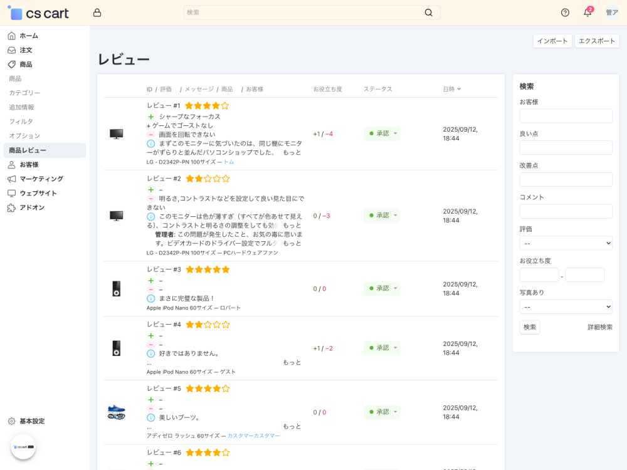Image resolution: width=627 pixels, height=470 pixels.
Task: Click the お客様 search input field
Action: (x=566, y=116)
